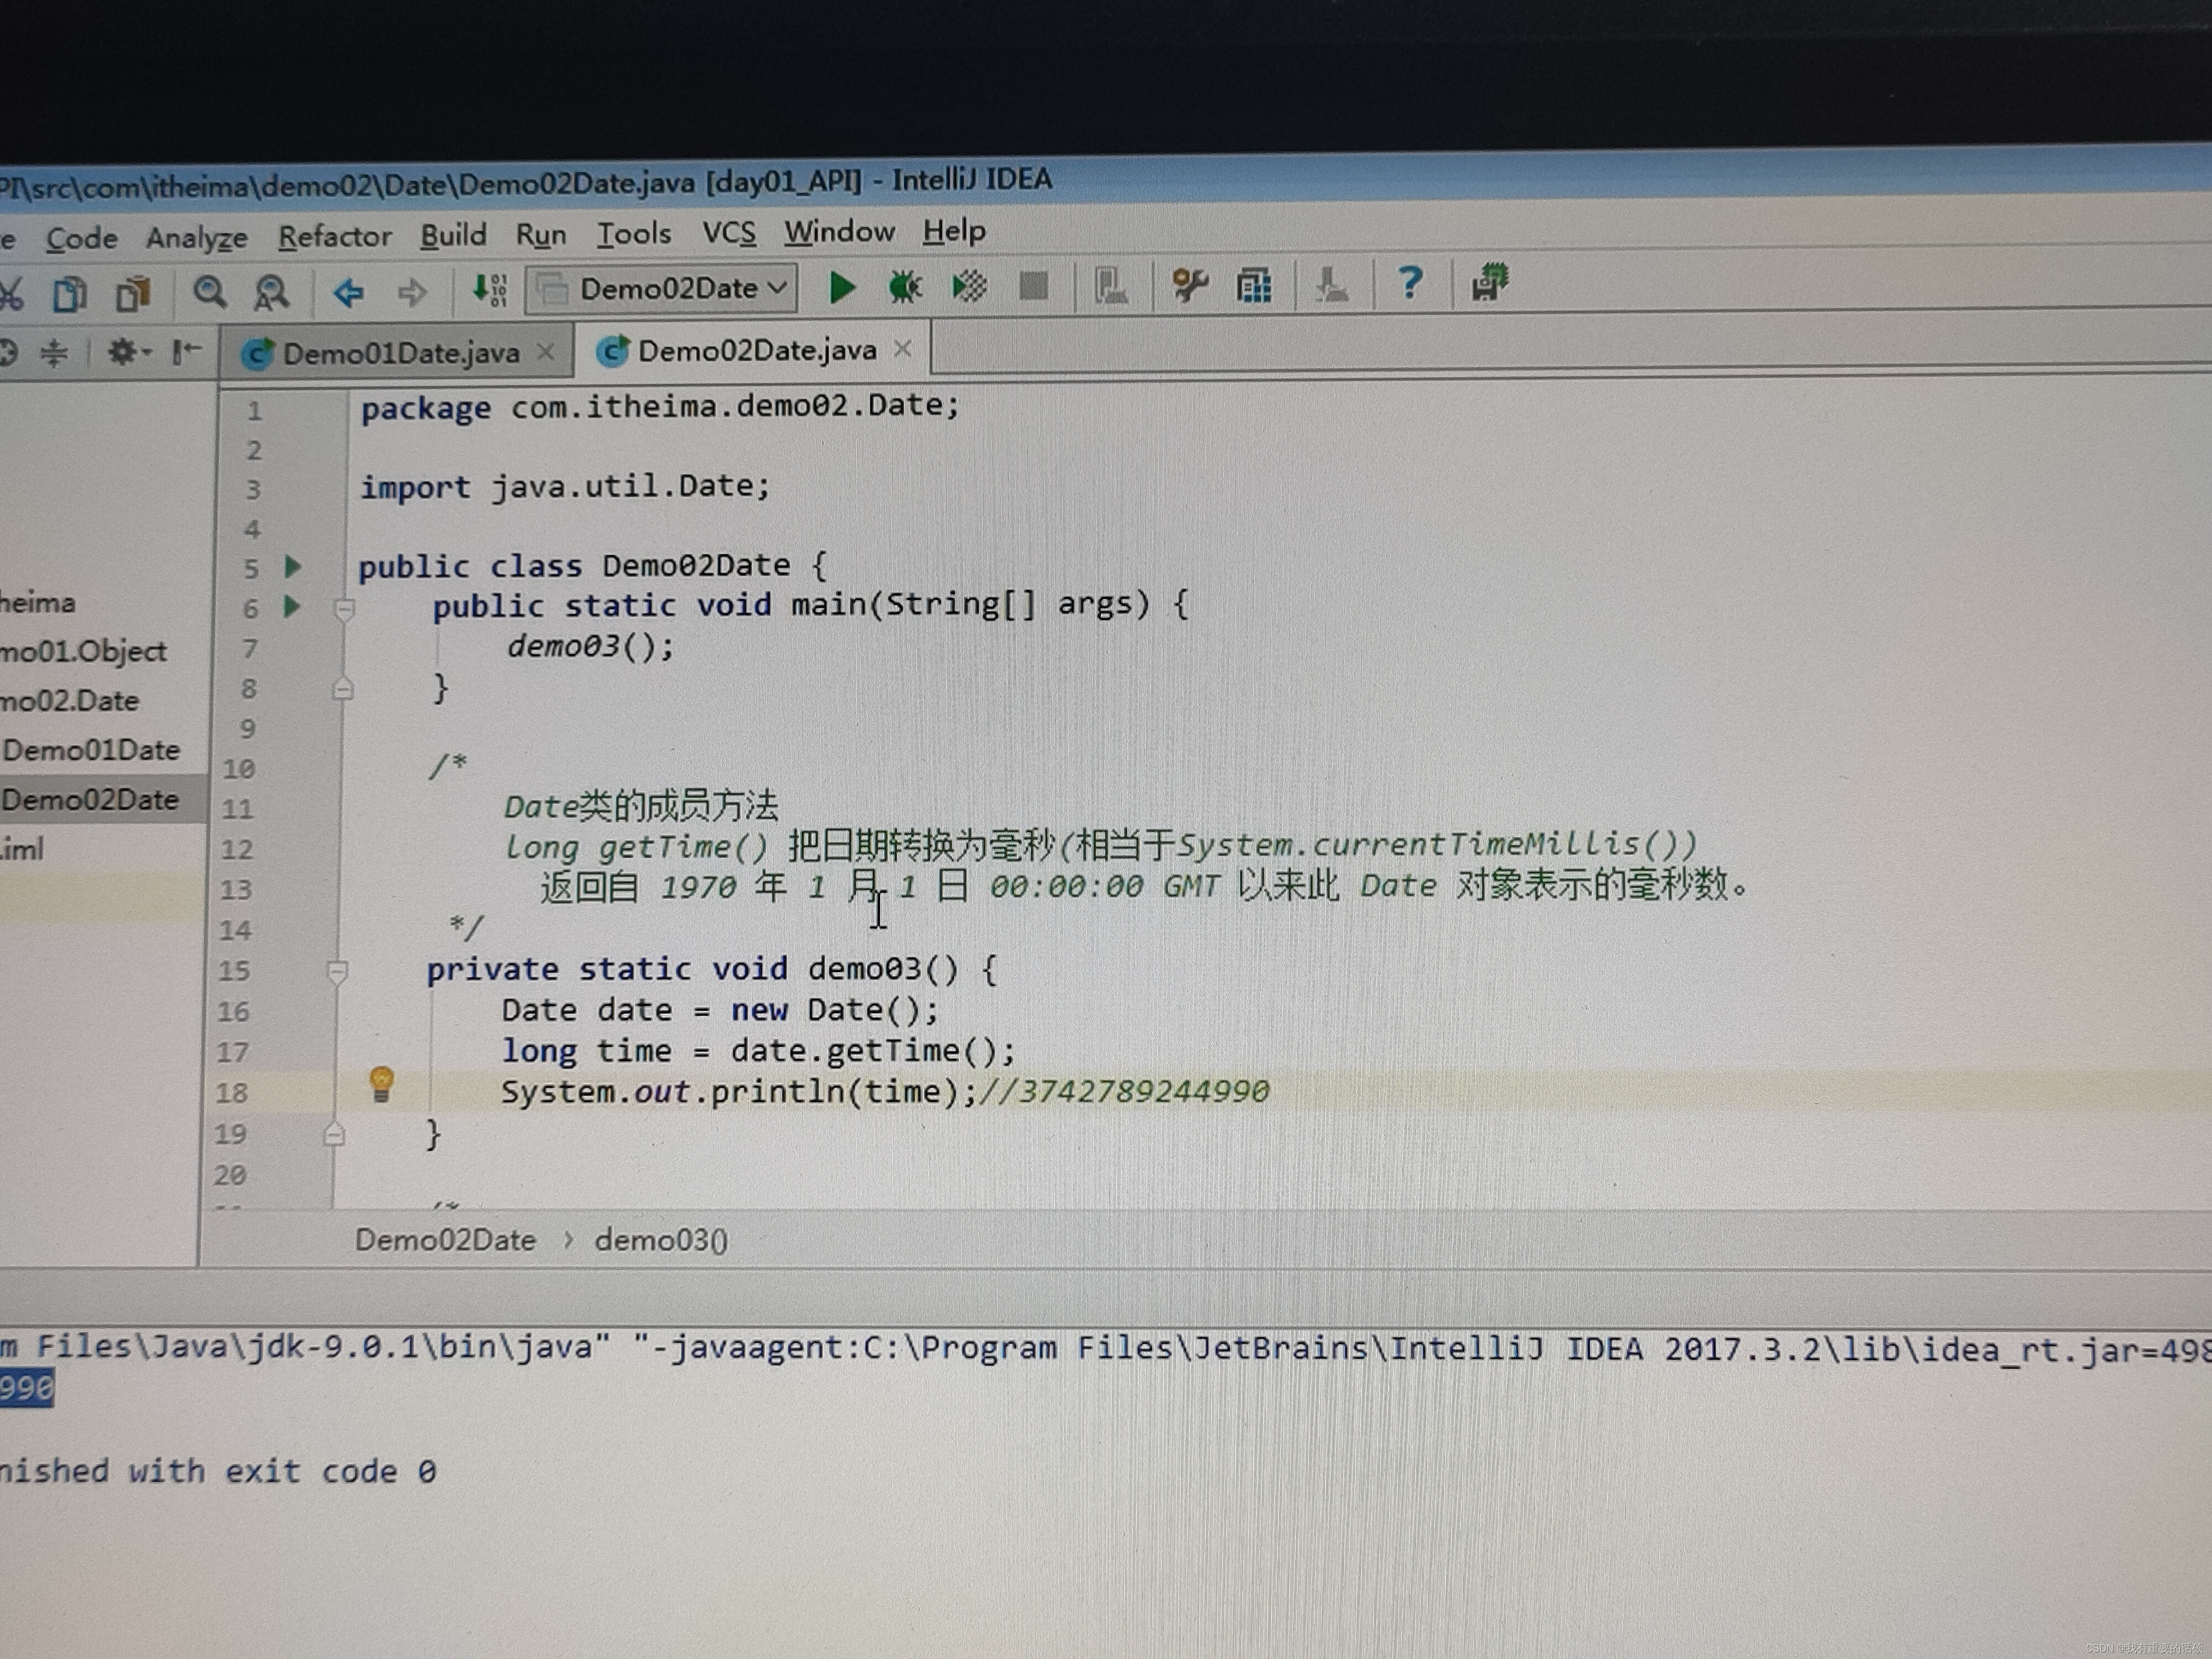Click the jdk-9.0.1 java command console line
The height and width of the screenshot is (1659, 2212).
pyautogui.click(x=1106, y=1348)
